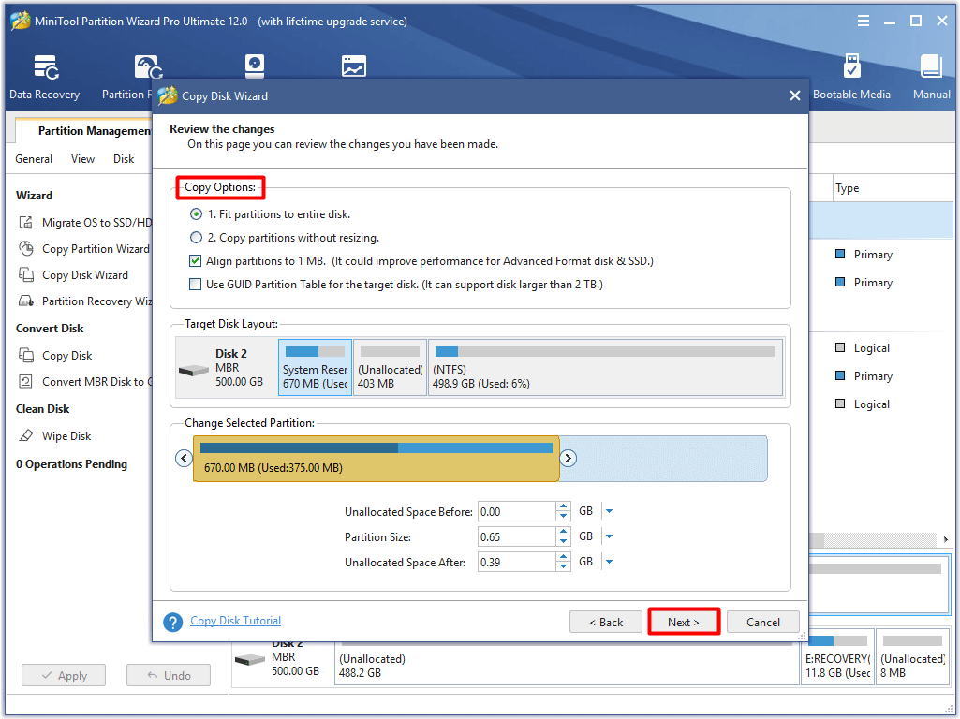Image resolution: width=960 pixels, height=719 pixels.
Task: Click the Apply button
Action: pyautogui.click(x=64, y=676)
